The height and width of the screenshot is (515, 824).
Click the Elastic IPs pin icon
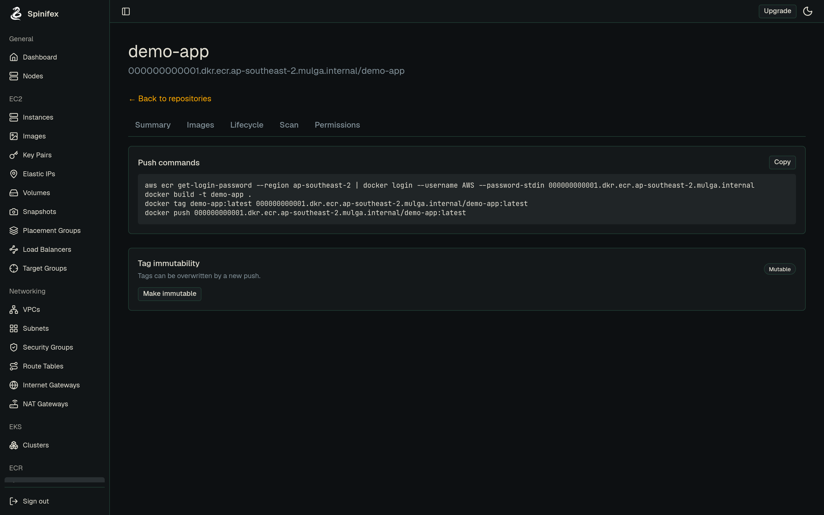coord(14,174)
